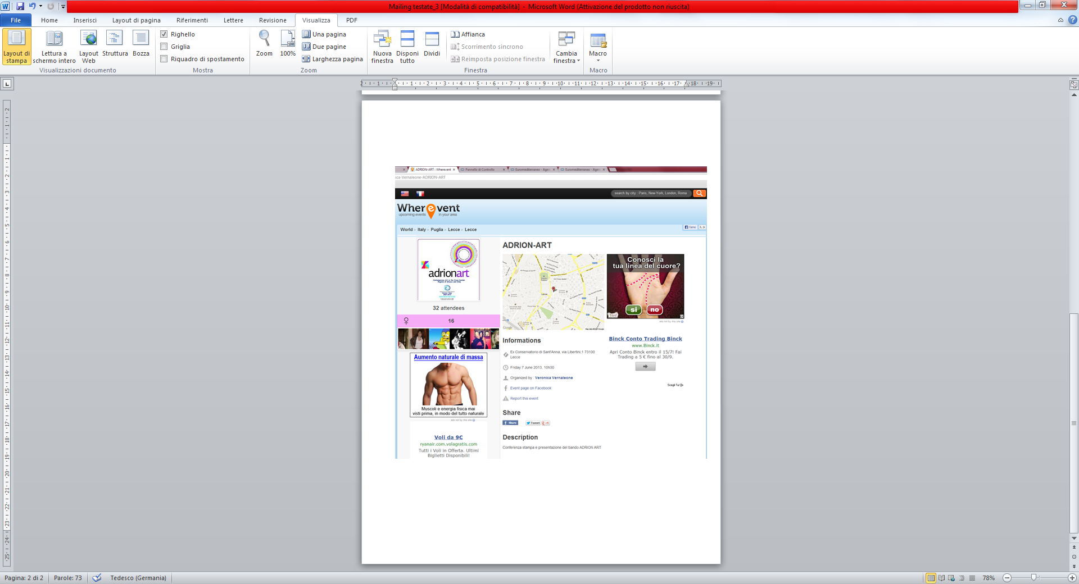
Task: Go to previous page with double-arrow button
Action: pyautogui.click(x=1074, y=547)
